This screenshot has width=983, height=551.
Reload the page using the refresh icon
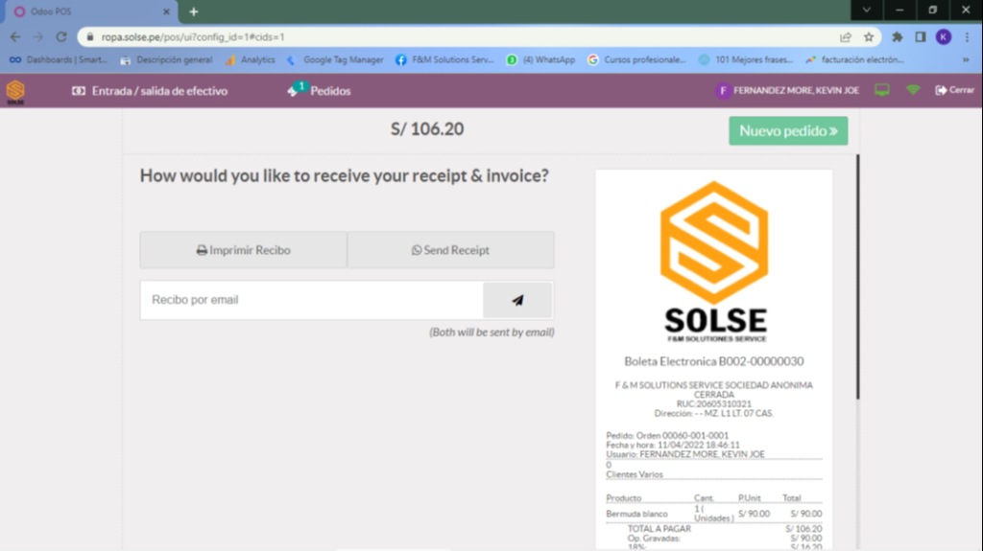point(61,37)
